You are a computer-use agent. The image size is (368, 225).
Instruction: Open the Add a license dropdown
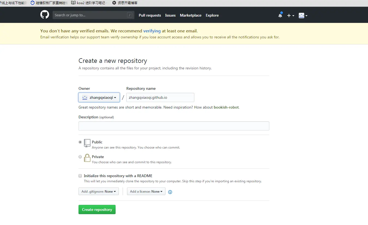pos(146,192)
